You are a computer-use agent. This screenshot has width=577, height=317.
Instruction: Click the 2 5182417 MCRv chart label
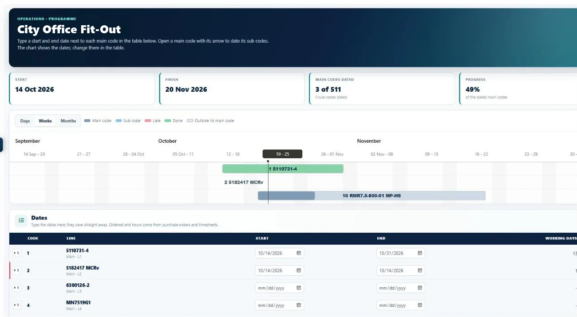(x=244, y=182)
